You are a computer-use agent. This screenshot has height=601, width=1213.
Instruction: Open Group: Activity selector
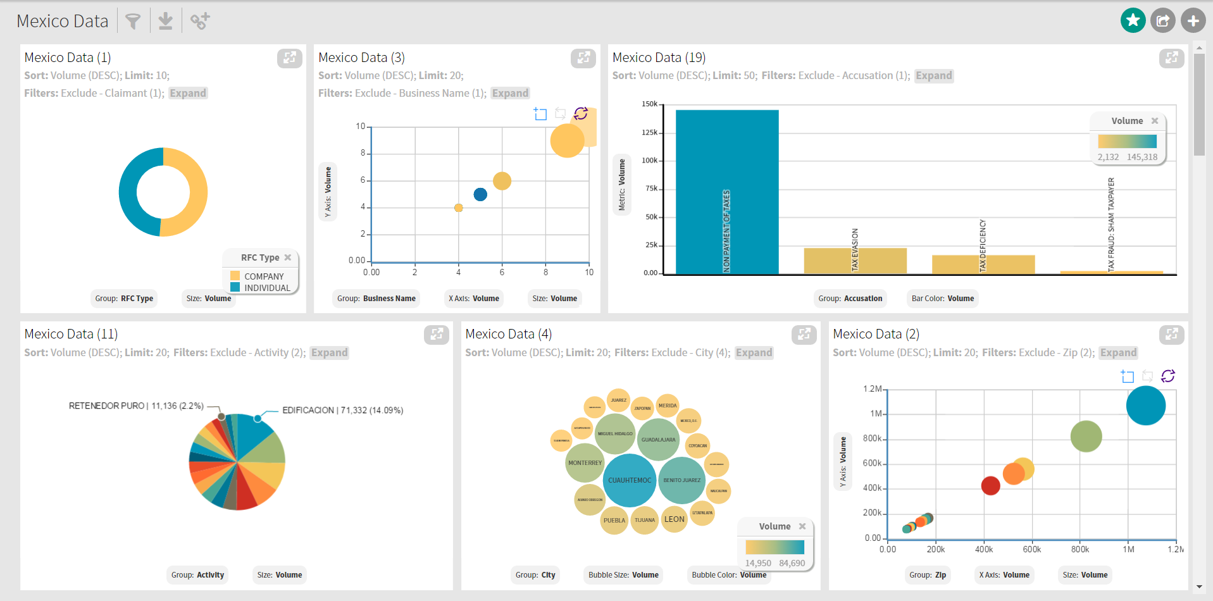point(197,575)
